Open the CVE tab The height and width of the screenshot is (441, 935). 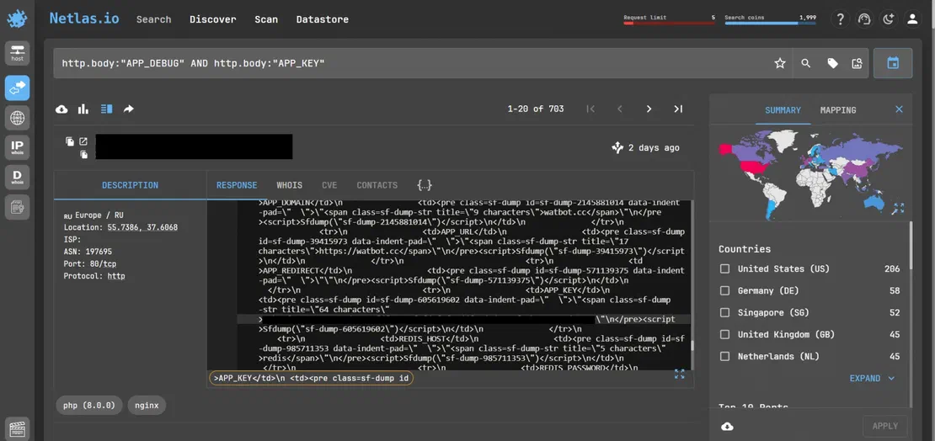(329, 185)
